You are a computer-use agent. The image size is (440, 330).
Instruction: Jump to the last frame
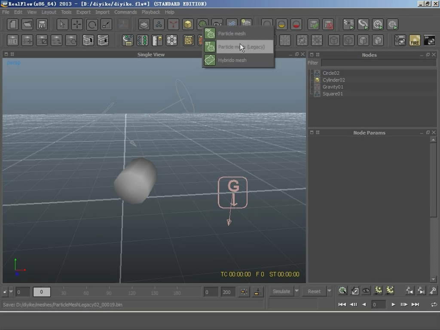(415, 305)
